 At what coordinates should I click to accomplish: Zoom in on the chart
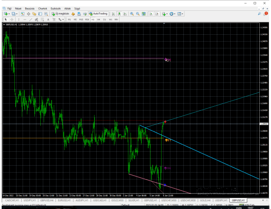132,14
